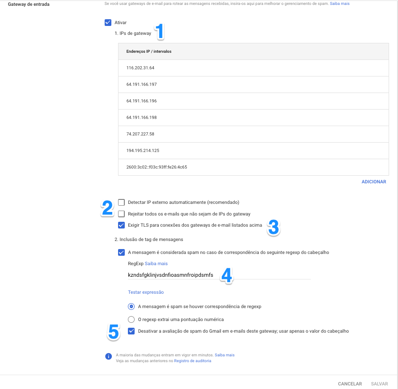Click the SALVAR button
398x389 pixels.
(380, 384)
